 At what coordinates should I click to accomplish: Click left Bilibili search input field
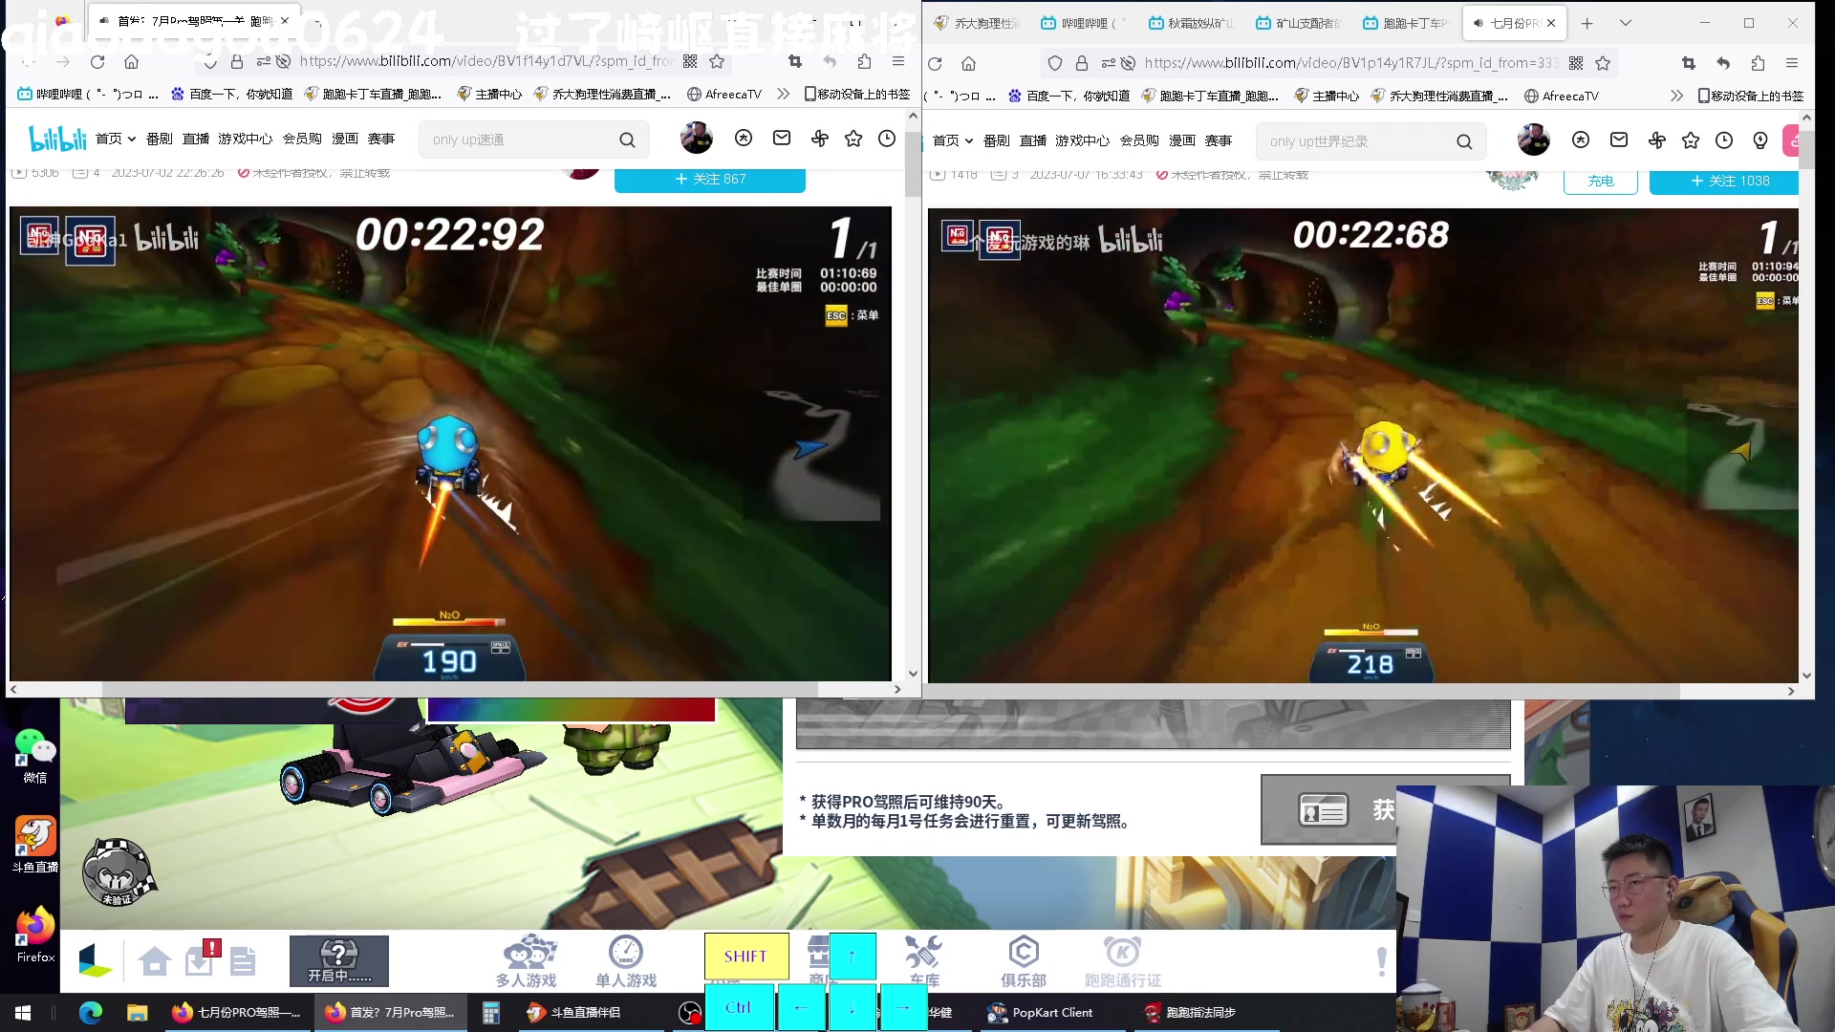521,140
